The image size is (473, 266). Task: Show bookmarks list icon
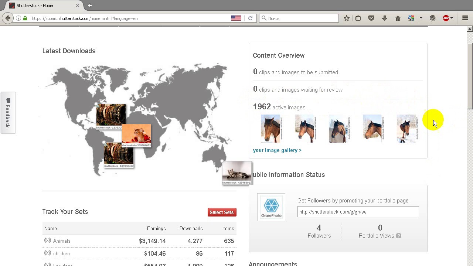pos(358,18)
